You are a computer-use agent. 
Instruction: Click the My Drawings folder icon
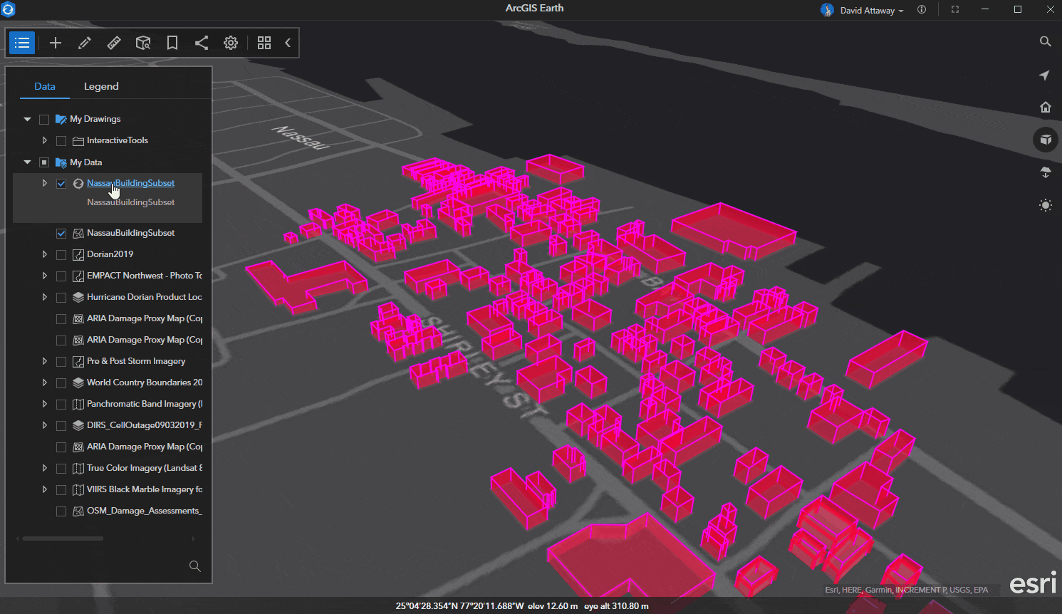tap(61, 119)
